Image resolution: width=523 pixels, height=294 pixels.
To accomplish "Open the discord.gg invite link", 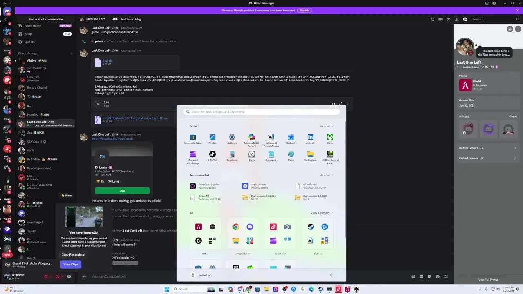I will 112,139.
